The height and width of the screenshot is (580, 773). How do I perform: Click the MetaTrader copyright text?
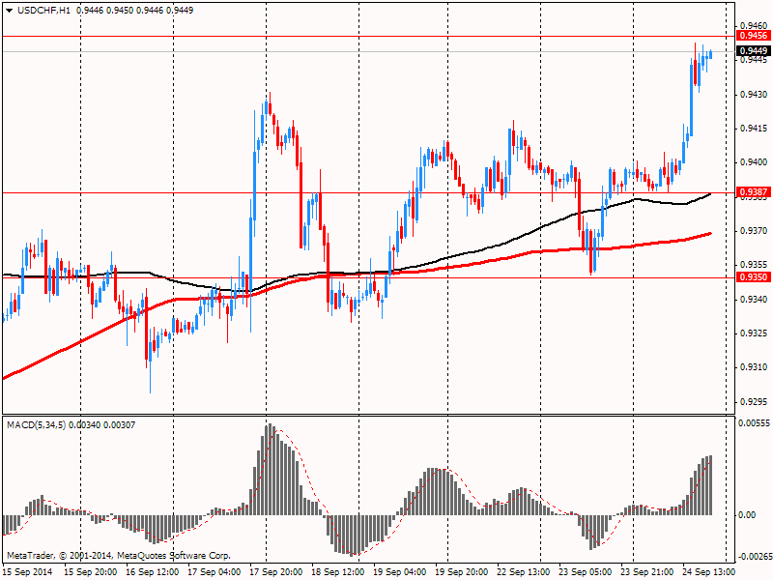coord(119,556)
